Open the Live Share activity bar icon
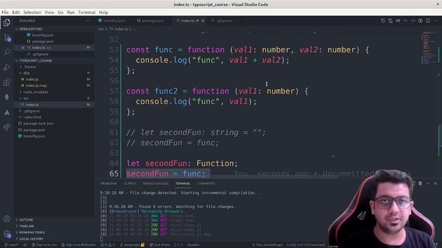The height and width of the screenshot is (248, 442). point(7,127)
